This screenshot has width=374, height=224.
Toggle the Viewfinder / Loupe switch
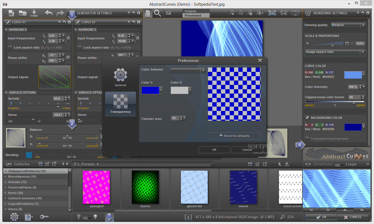click(x=339, y=164)
